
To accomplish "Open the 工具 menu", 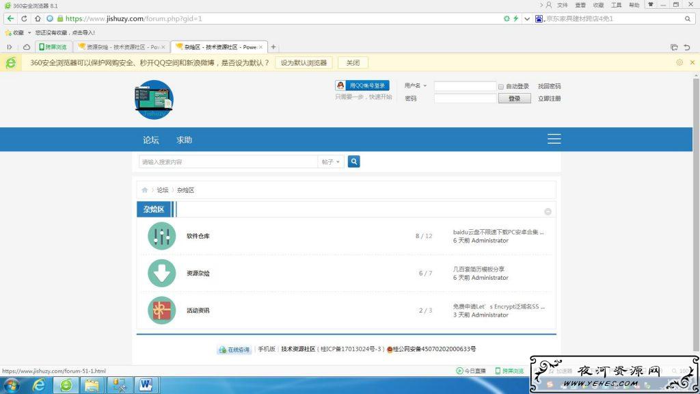I will (x=616, y=5).
